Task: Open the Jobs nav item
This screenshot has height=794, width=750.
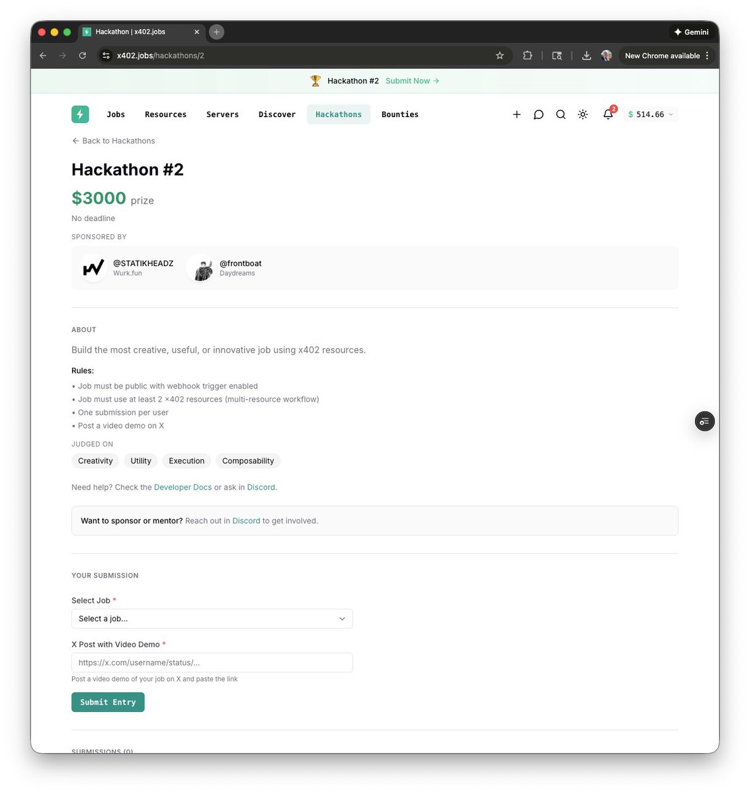Action: pyautogui.click(x=116, y=114)
